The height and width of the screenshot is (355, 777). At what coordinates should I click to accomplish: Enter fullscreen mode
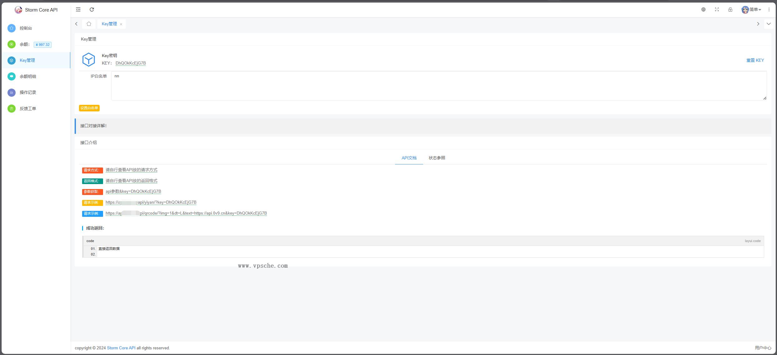pos(717,10)
